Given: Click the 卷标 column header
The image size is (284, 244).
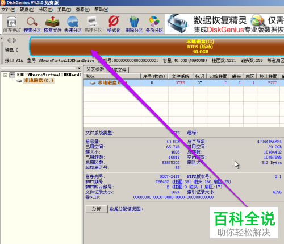Looking at the screenshot, I should [x=112, y=76].
